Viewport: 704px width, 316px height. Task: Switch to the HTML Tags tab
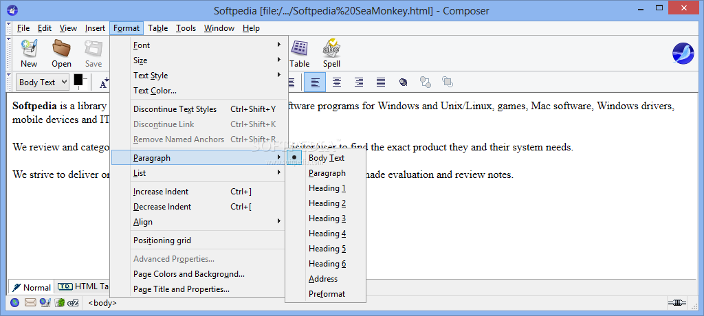(82, 286)
